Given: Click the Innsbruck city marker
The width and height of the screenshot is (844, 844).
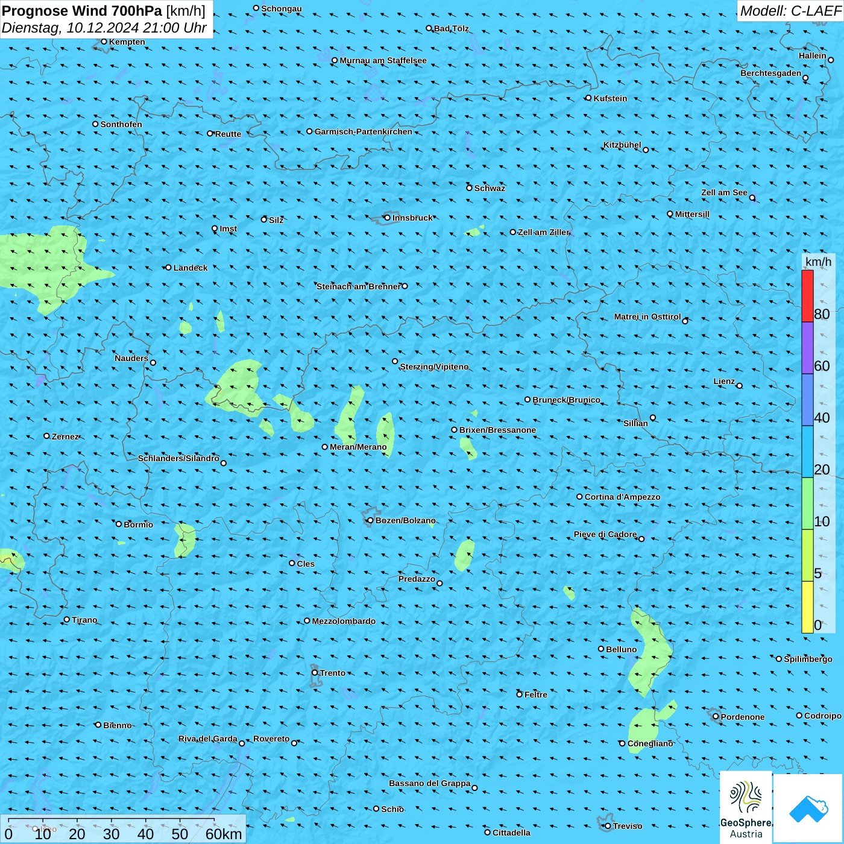Looking at the screenshot, I should coord(388,218).
